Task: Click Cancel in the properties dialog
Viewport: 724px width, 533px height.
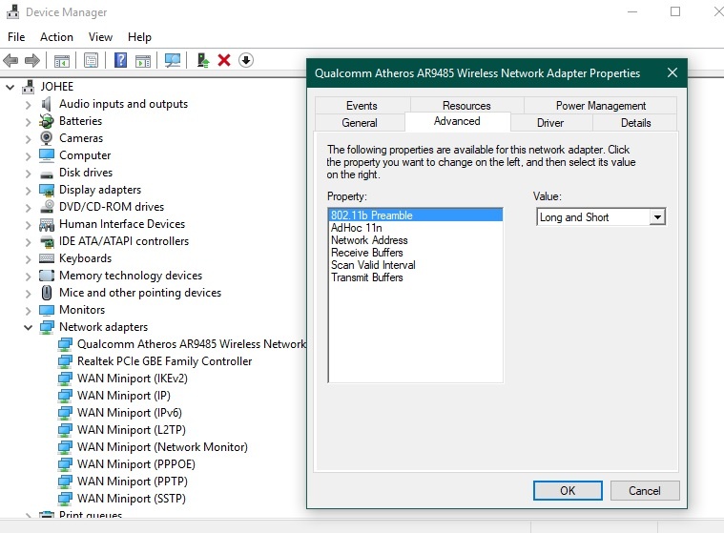Action: coord(645,490)
